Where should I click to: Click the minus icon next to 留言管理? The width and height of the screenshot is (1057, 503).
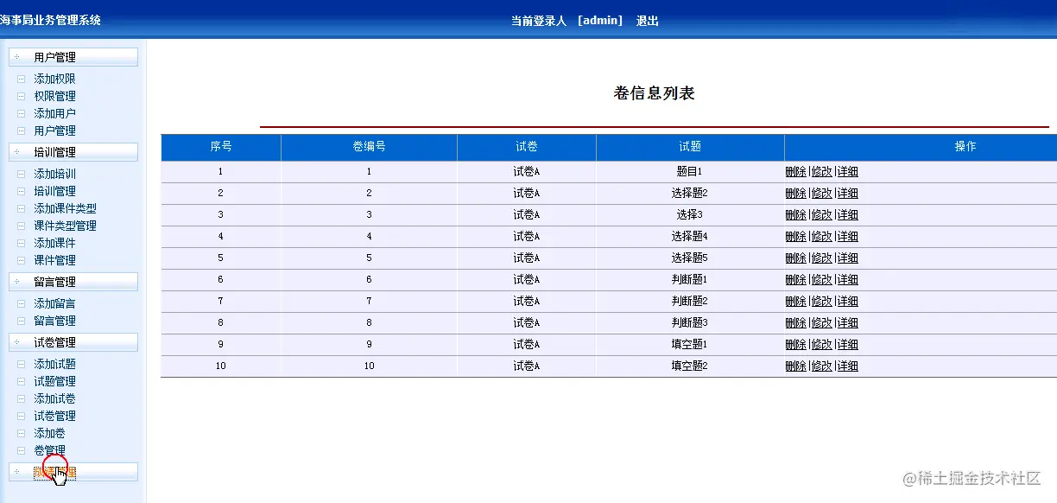[19, 321]
